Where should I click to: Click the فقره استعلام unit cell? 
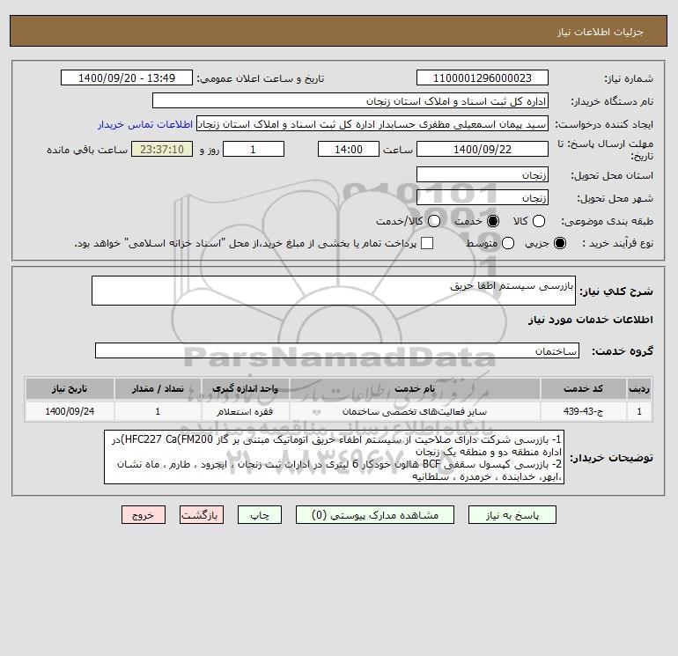[x=245, y=411]
